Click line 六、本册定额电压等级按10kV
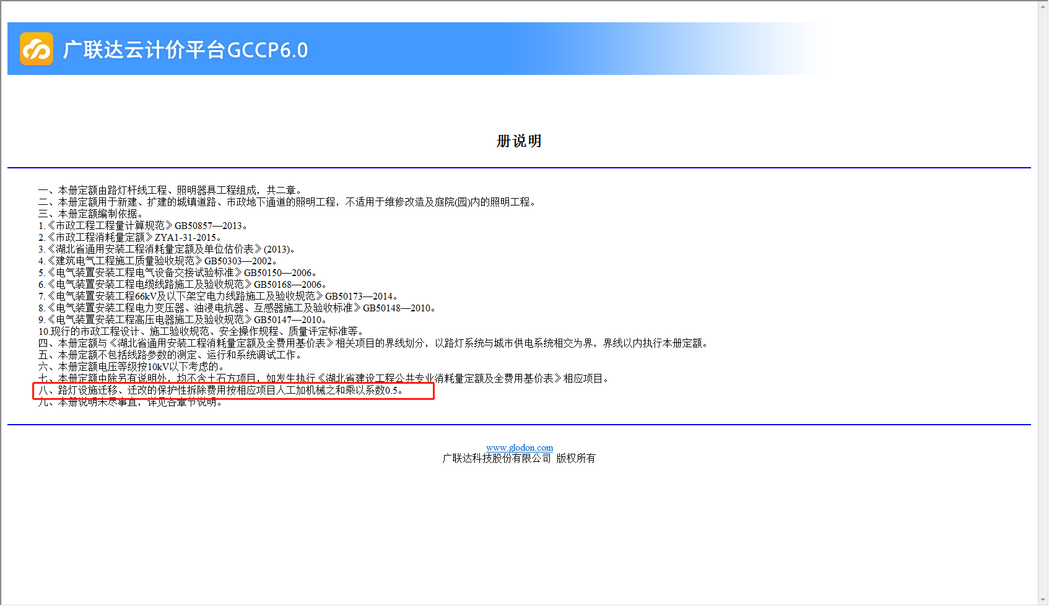The width and height of the screenshot is (1049, 606). [133, 366]
